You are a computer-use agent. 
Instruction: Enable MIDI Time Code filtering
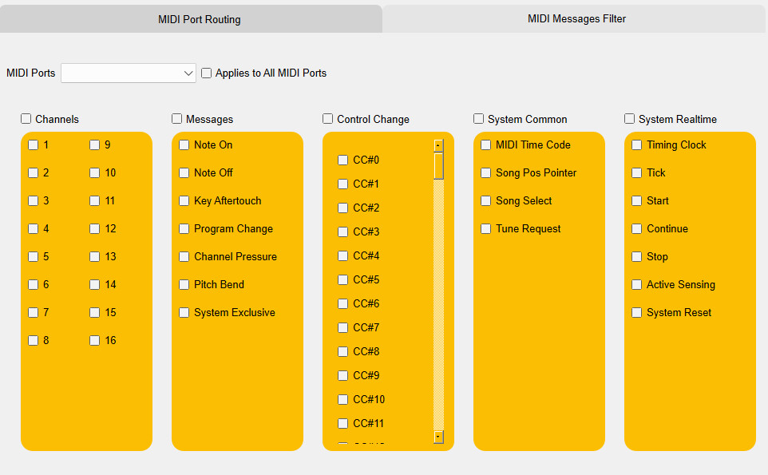(486, 144)
